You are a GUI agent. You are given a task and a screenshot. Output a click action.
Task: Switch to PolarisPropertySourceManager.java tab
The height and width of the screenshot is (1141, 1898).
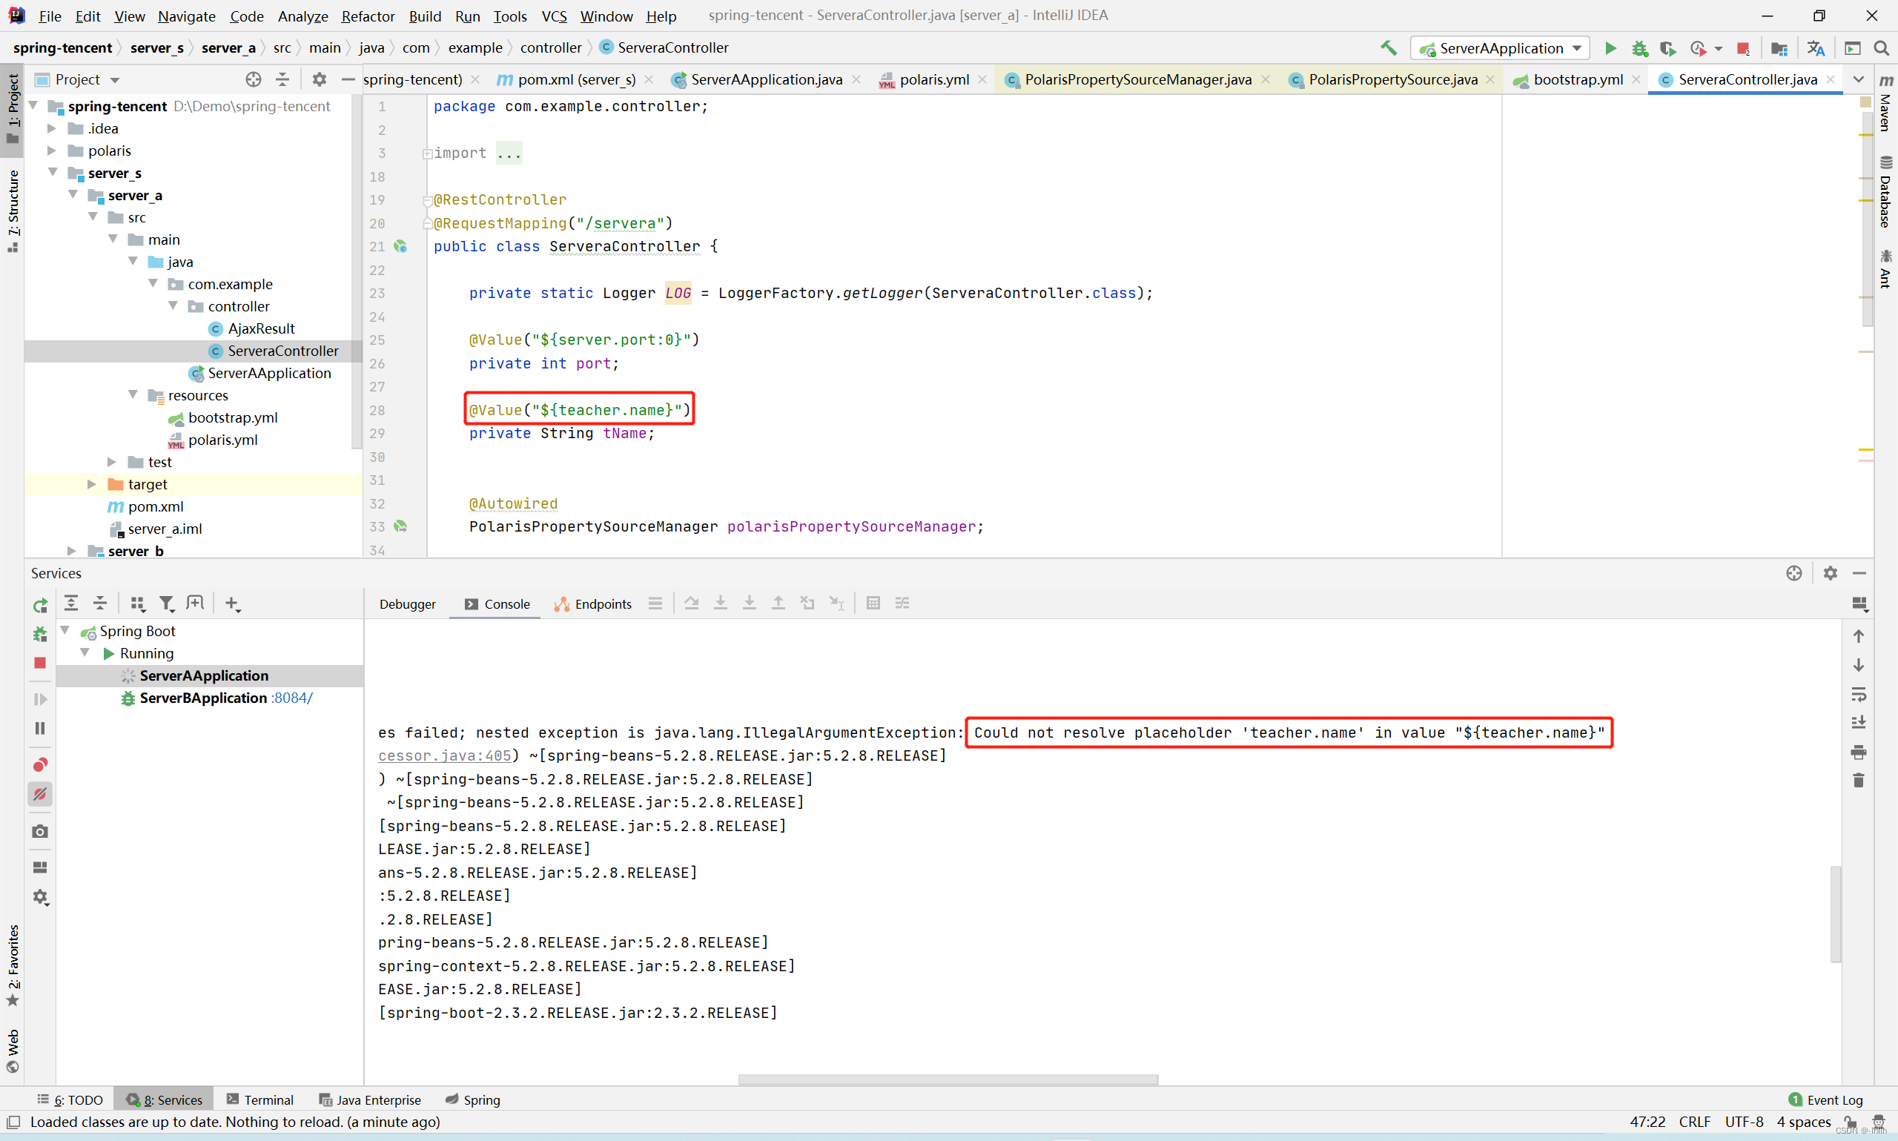(1137, 79)
